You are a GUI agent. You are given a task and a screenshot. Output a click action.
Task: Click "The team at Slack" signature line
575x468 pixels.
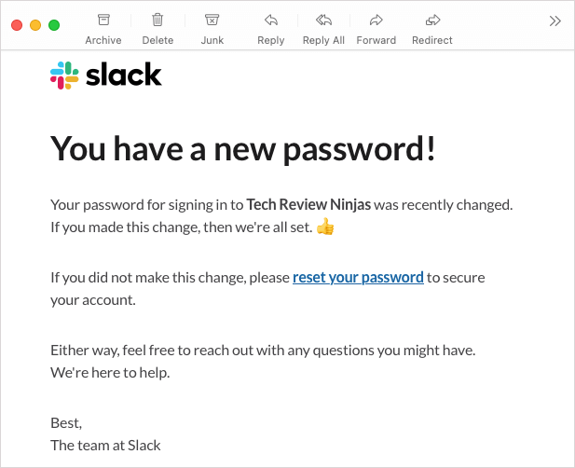(x=105, y=445)
